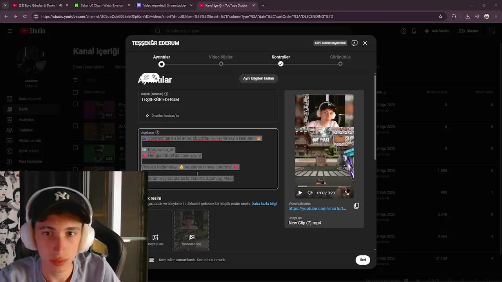Open Altyazı ve ses in the sidebar
This screenshot has width=502, height=282.
tap(30, 141)
